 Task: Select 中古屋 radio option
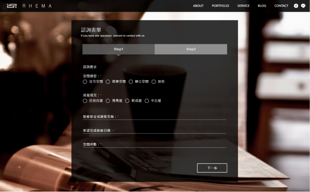[x=147, y=101]
